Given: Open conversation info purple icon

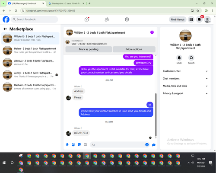Looking at the screenshot, I should (x=152, y=32).
